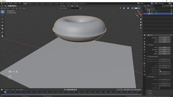The width and height of the screenshot is (173, 97).
Task: Adjust the Damping Bending slider
Action: 164,54
